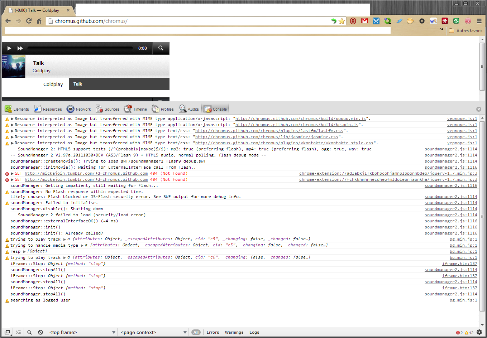Open the iframe.htm:137 source link in first iFrame Stop row
The height and width of the screenshot is (338, 487).
[x=459, y=264]
